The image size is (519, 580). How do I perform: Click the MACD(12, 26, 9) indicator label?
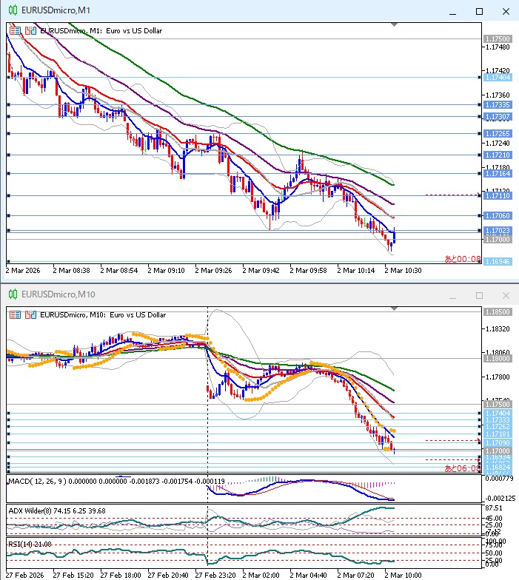[37, 481]
